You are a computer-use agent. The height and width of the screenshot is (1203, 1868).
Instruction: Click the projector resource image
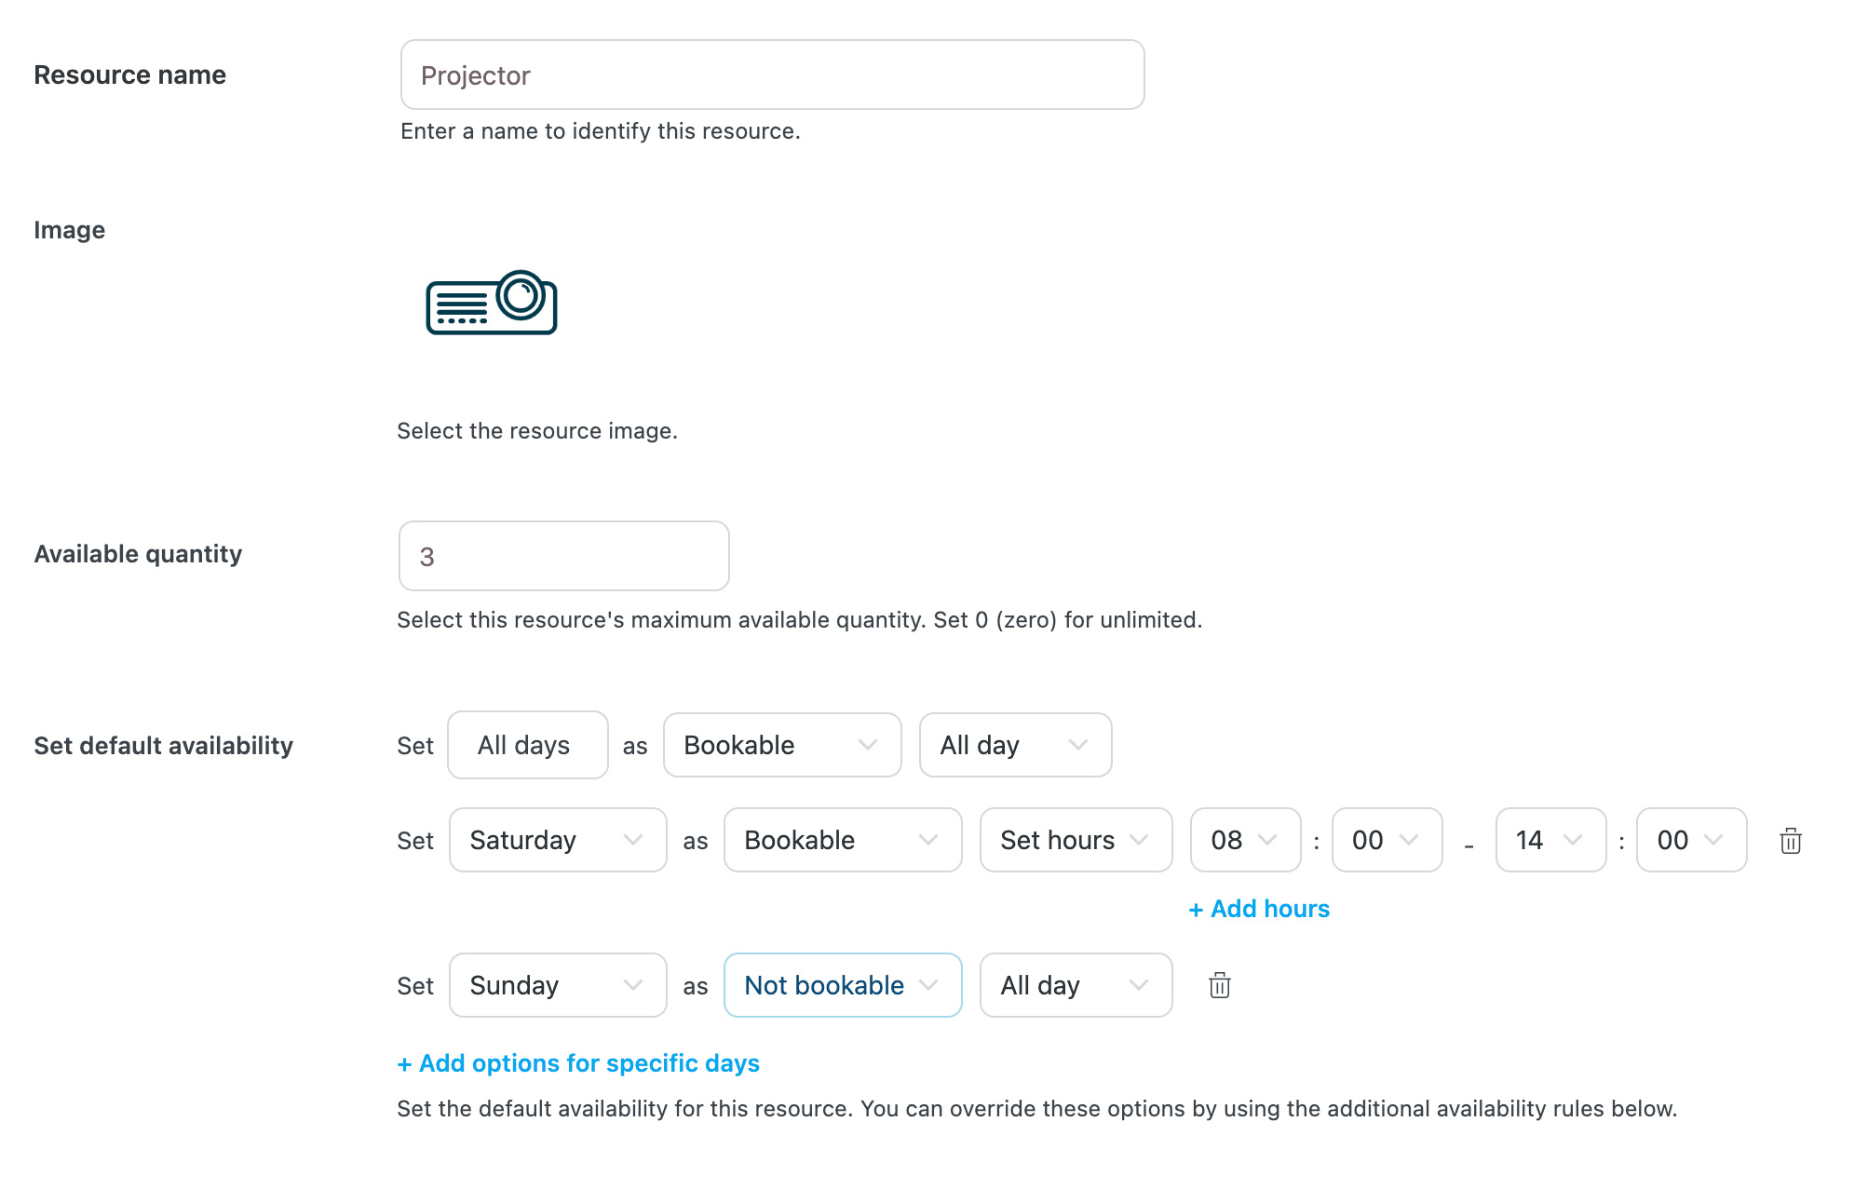[492, 303]
